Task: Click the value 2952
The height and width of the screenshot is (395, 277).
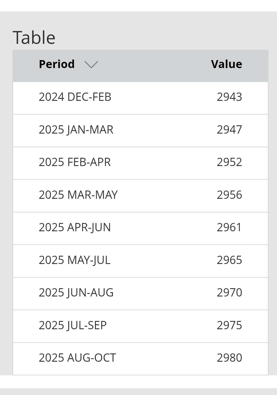Action: [229, 162]
